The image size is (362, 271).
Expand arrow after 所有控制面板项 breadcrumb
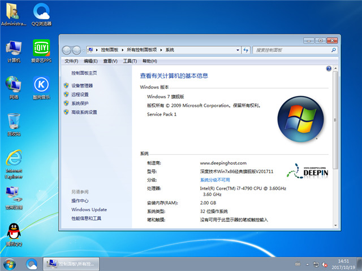161,50
